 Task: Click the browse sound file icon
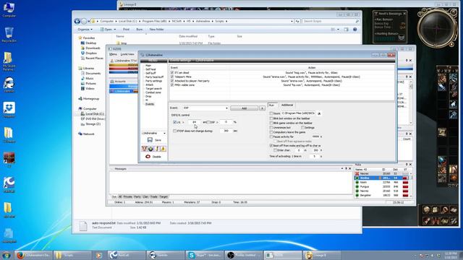point(319,113)
